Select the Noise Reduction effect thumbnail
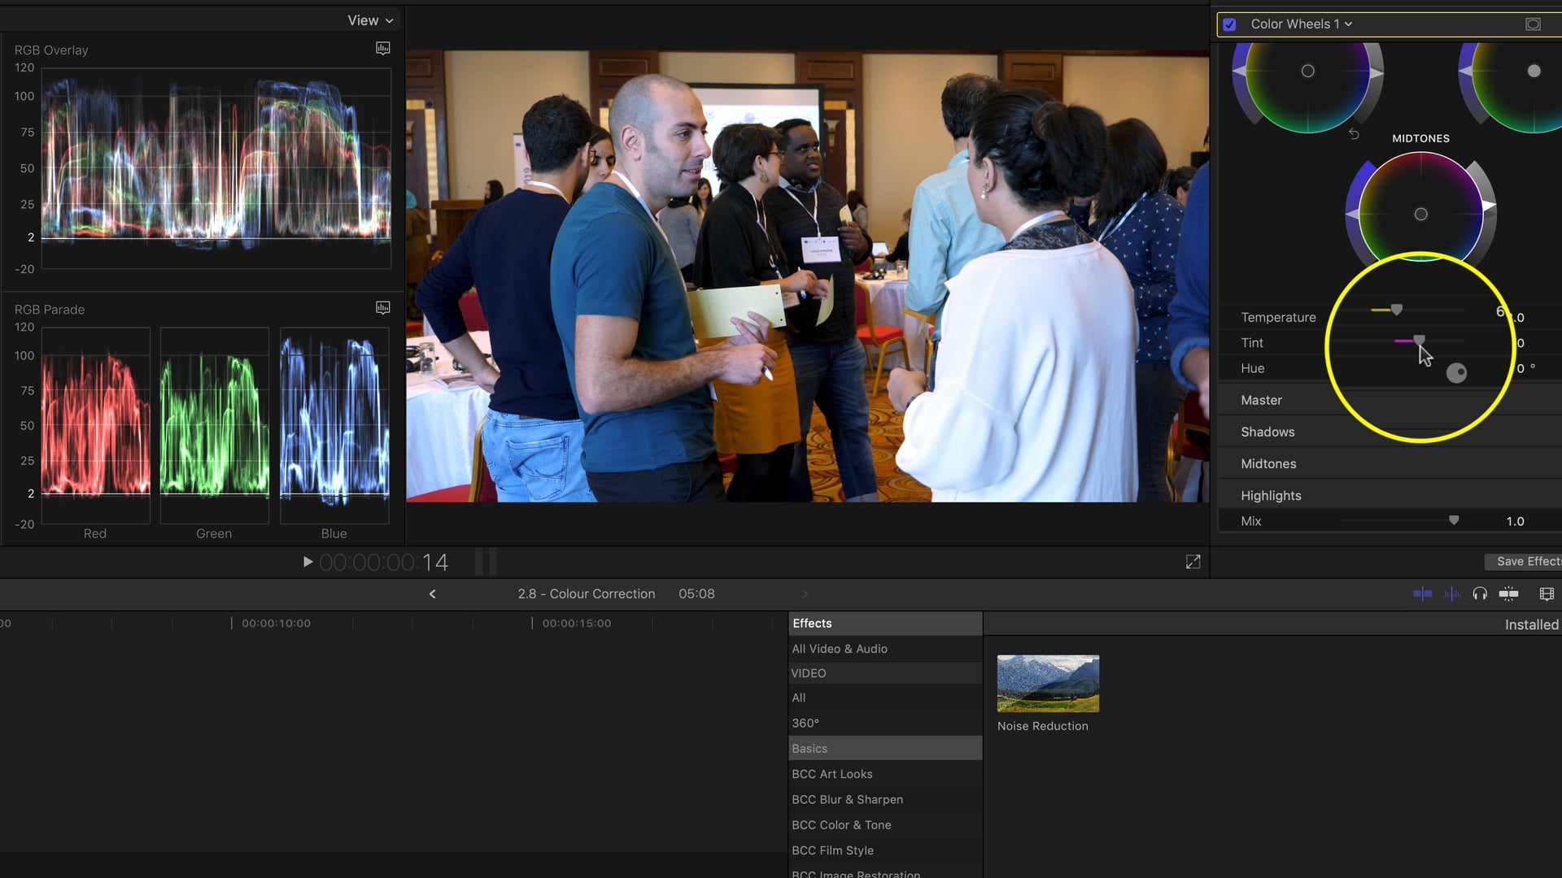Viewport: 1562px width, 878px height. 1048,683
